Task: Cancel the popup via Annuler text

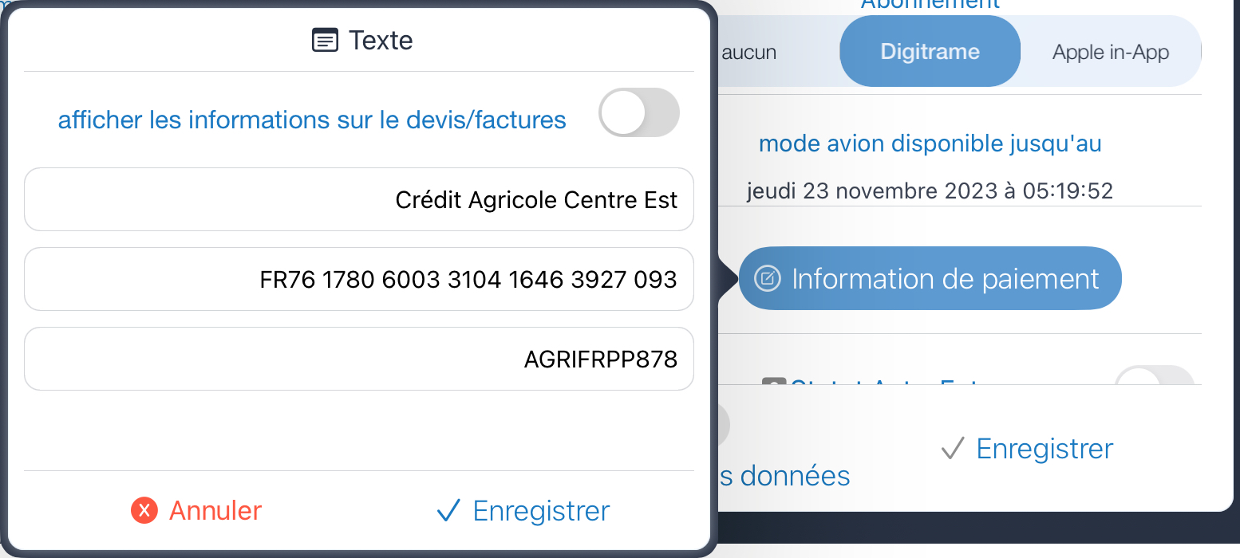Action: pos(215,510)
